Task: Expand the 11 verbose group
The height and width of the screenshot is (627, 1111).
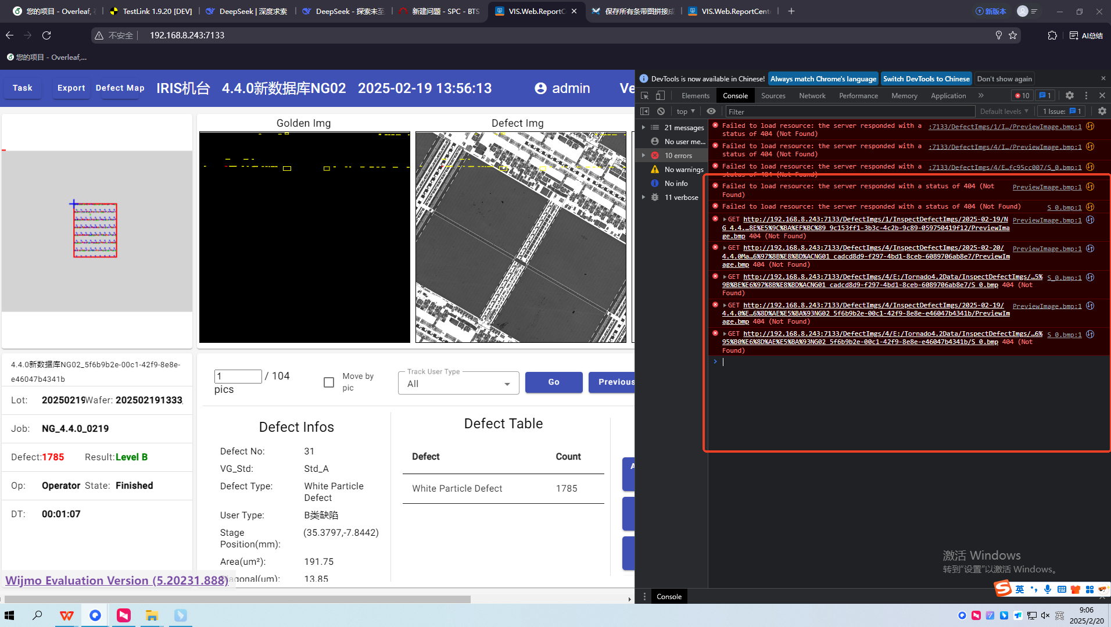Action: [x=643, y=197]
